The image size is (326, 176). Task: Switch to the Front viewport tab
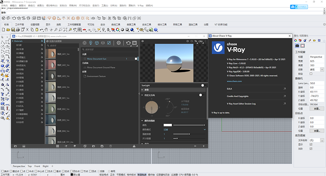(x=37, y=166)
